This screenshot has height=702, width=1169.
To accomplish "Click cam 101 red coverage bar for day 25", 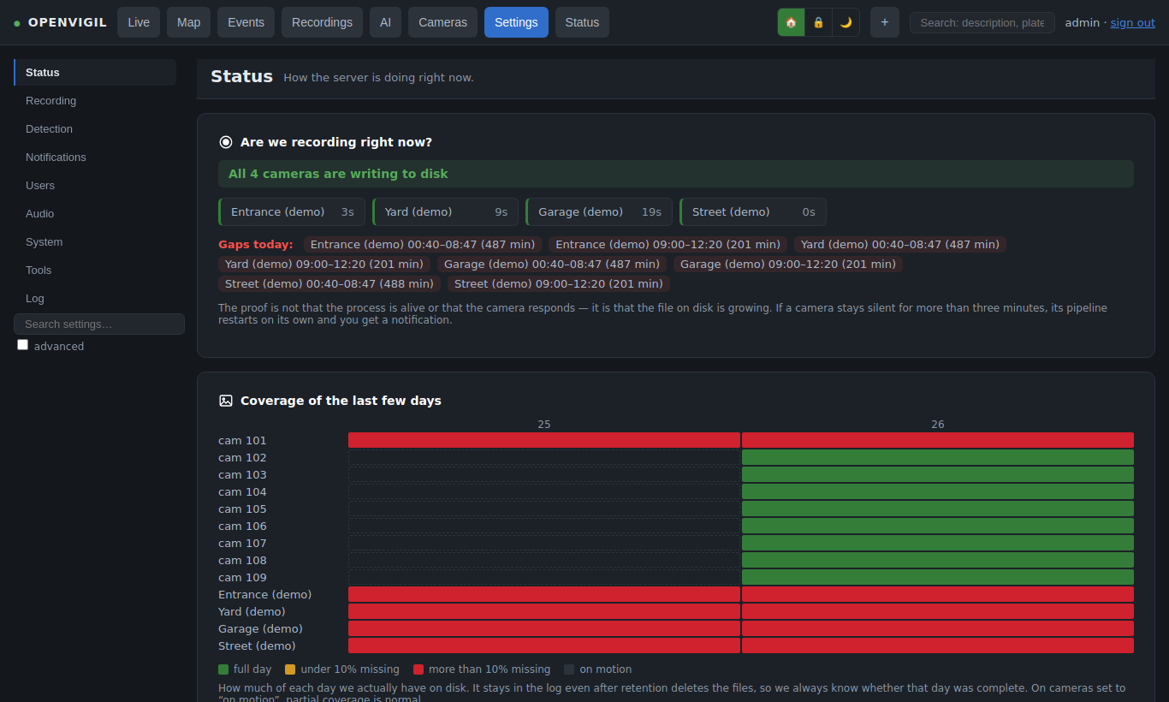I will [544, 440].
